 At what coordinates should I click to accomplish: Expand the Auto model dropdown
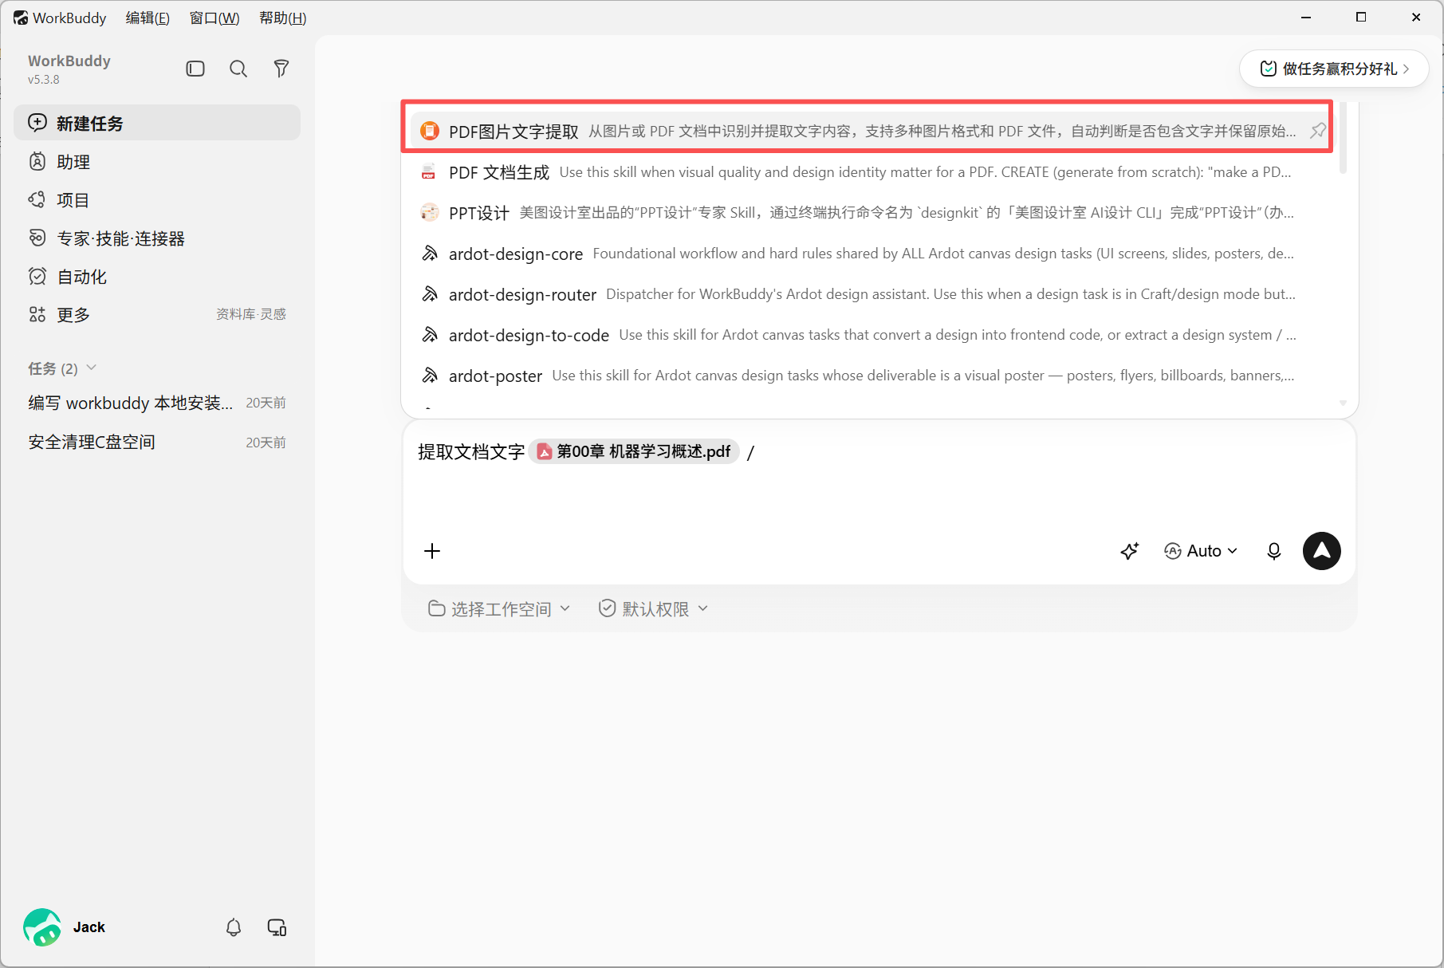(1201, 551)
